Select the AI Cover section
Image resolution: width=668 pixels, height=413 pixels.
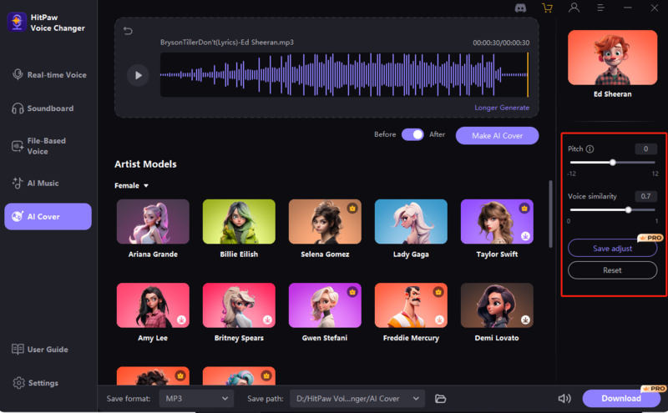click(x=48, y=216)
